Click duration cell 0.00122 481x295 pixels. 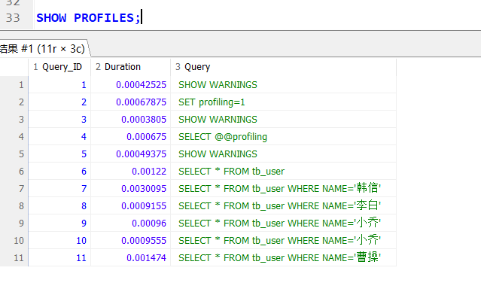(130, 171)
